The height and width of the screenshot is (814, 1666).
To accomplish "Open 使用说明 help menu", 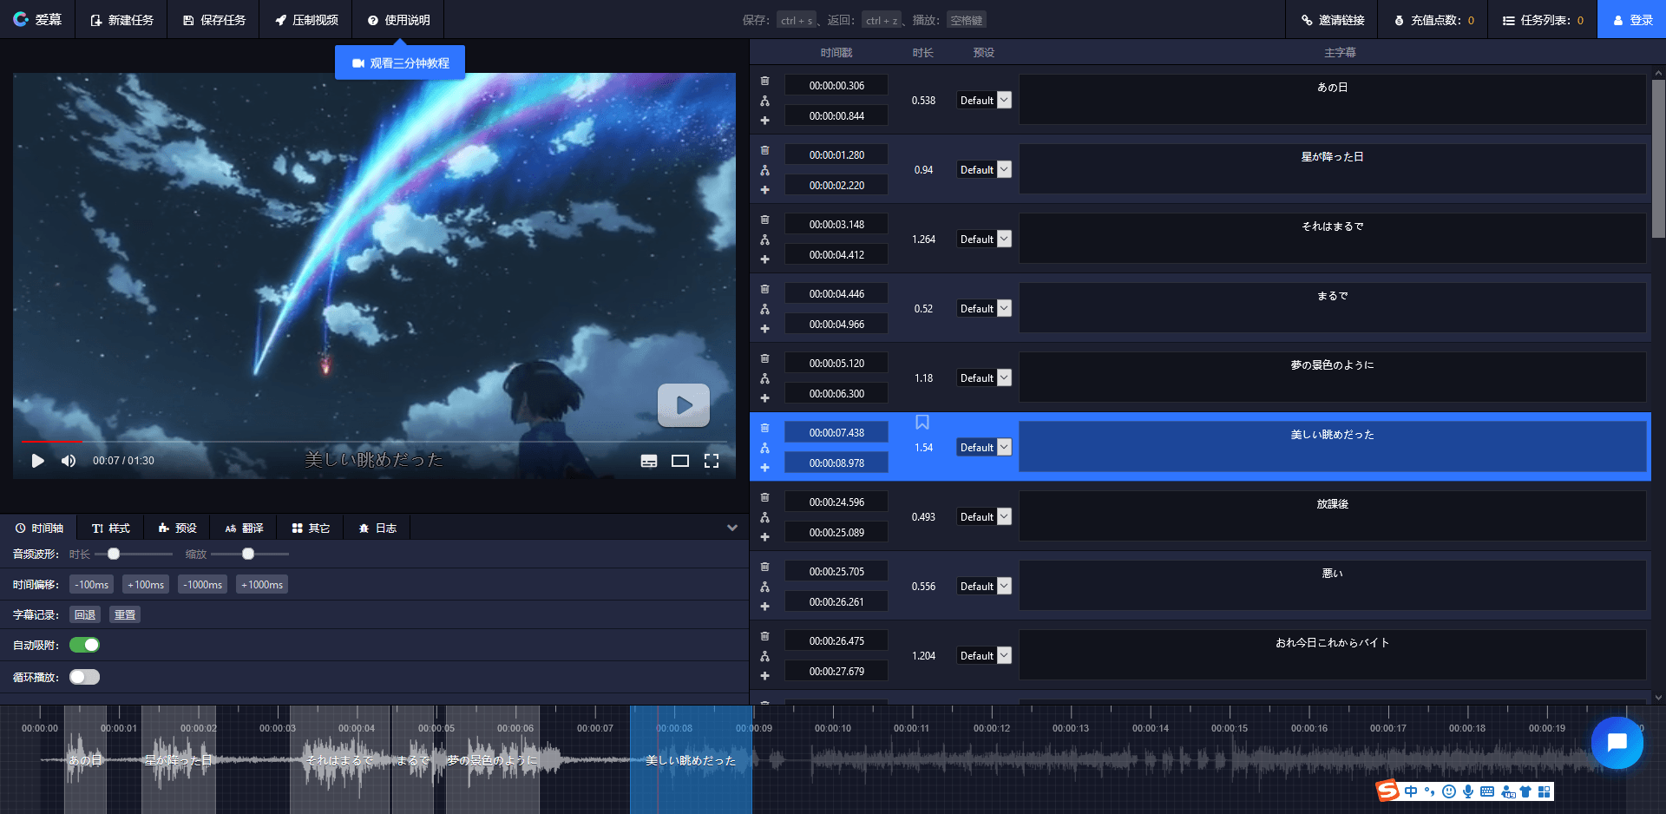I will click(398, 19).
